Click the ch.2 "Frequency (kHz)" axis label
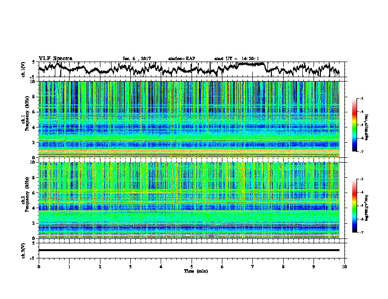Viewport: 388px width, 299px height. [x=27, y=194]
